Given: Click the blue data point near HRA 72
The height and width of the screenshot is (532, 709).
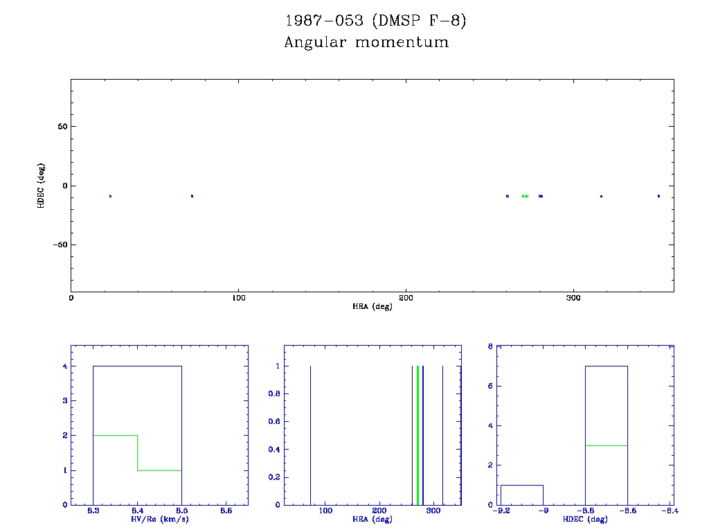Looking at the screenshot, I should (192, 196).
